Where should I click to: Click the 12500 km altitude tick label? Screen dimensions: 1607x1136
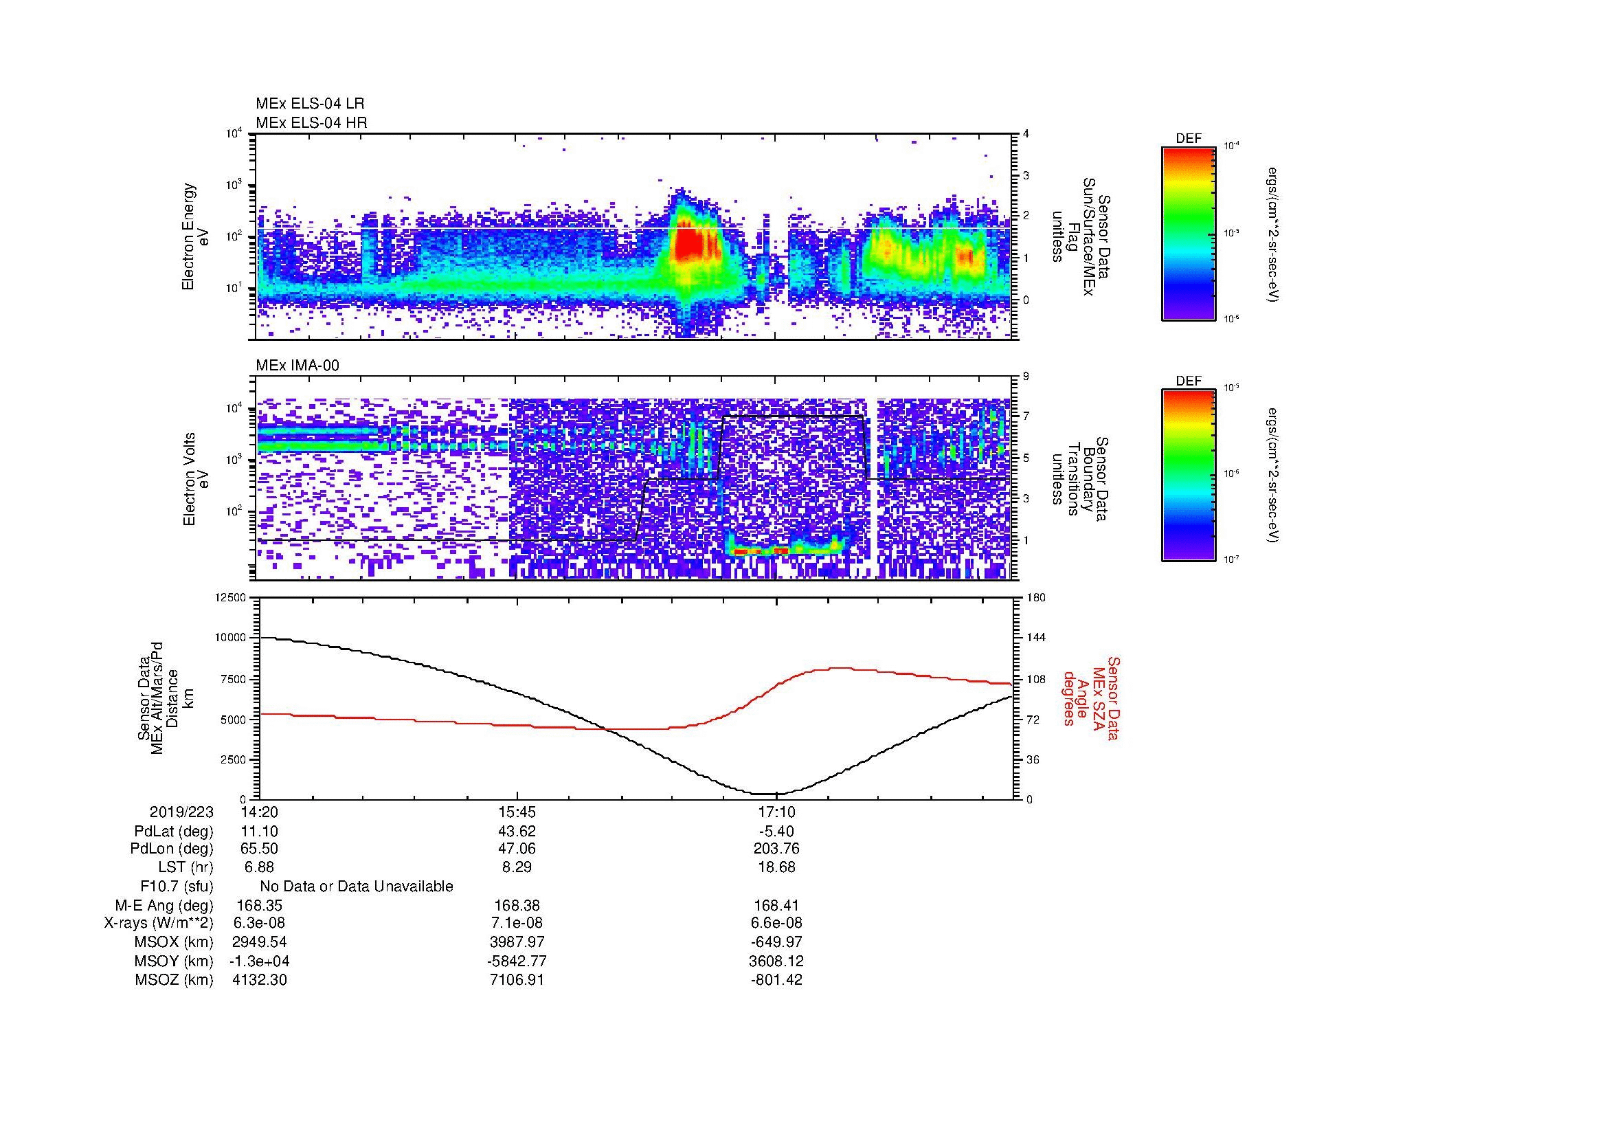231,598
